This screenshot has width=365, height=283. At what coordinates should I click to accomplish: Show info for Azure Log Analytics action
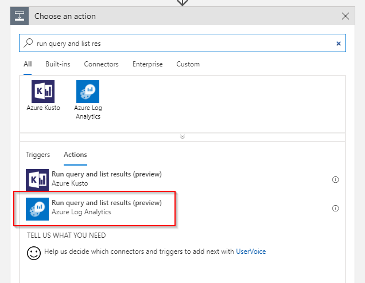tap(335, 208)
